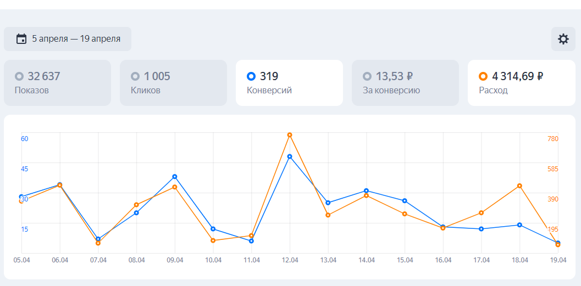Click orange data point on 13.04
Viewport: 581px width, 286px height.
coord(328,215)
